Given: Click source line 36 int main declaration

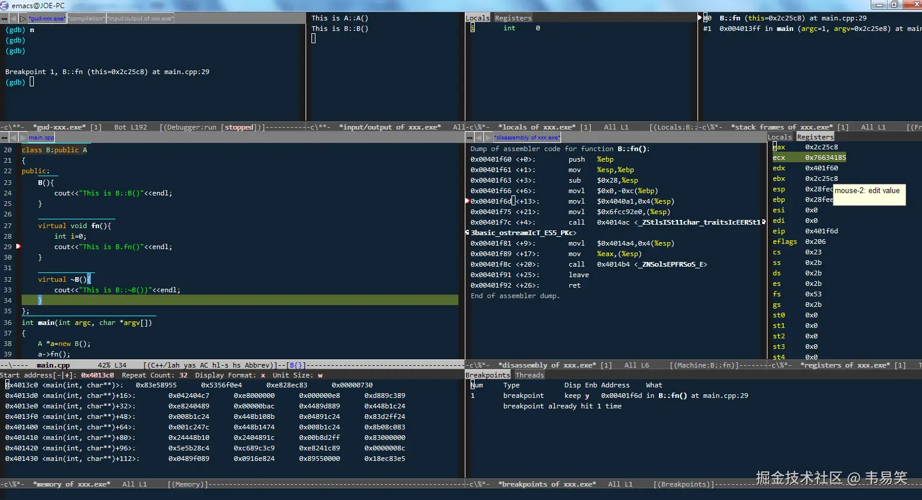Looking at the screenshot, I should click(x=87, y=323).
